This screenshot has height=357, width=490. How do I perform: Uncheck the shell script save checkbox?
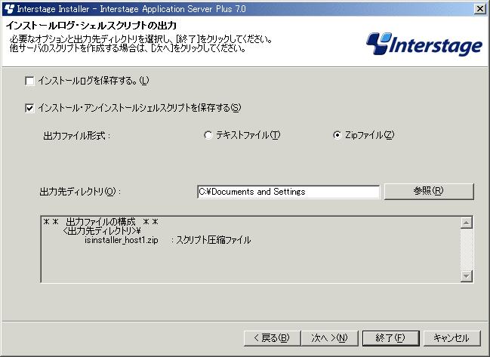(29, 109)
